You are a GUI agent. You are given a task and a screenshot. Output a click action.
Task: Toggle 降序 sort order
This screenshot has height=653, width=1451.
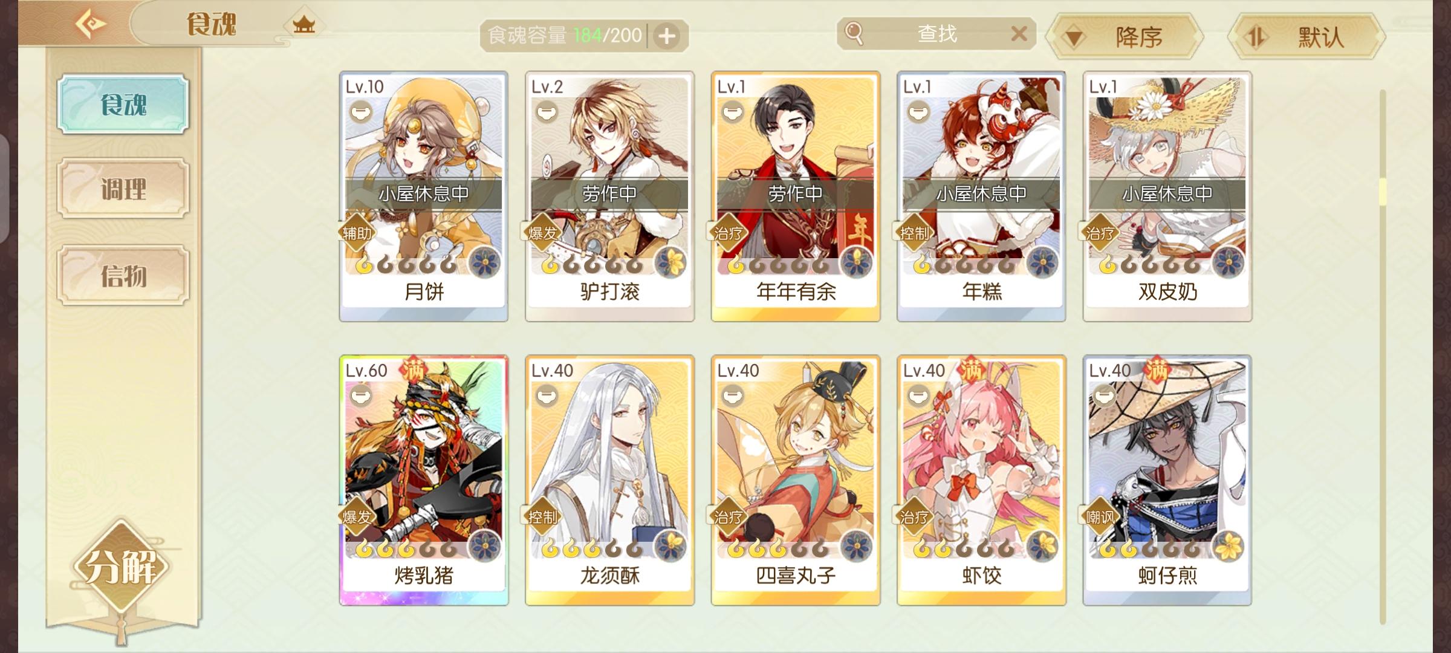click(x=1125, y=37)
